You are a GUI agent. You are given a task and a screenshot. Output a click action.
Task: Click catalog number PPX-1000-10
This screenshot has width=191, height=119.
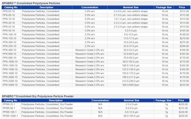click(10, 62)
